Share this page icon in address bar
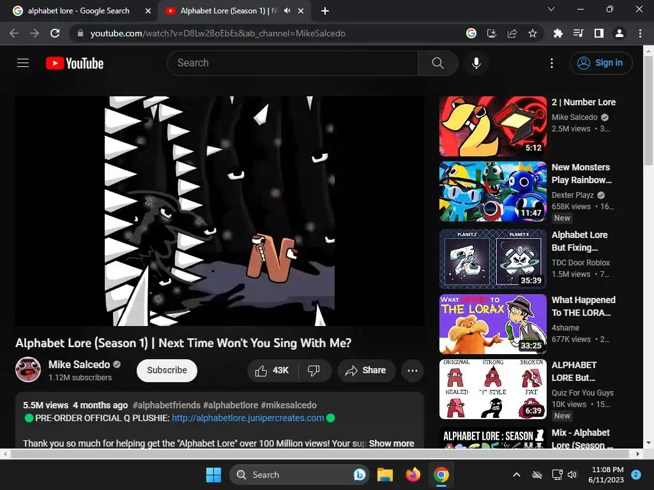Image resolution: width=654 pixels, height=490 pixels. (x=512, y=33)
